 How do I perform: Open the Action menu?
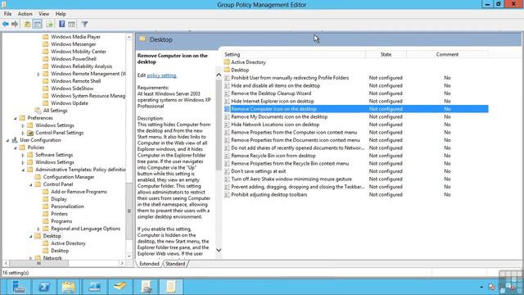coord(25,14)
